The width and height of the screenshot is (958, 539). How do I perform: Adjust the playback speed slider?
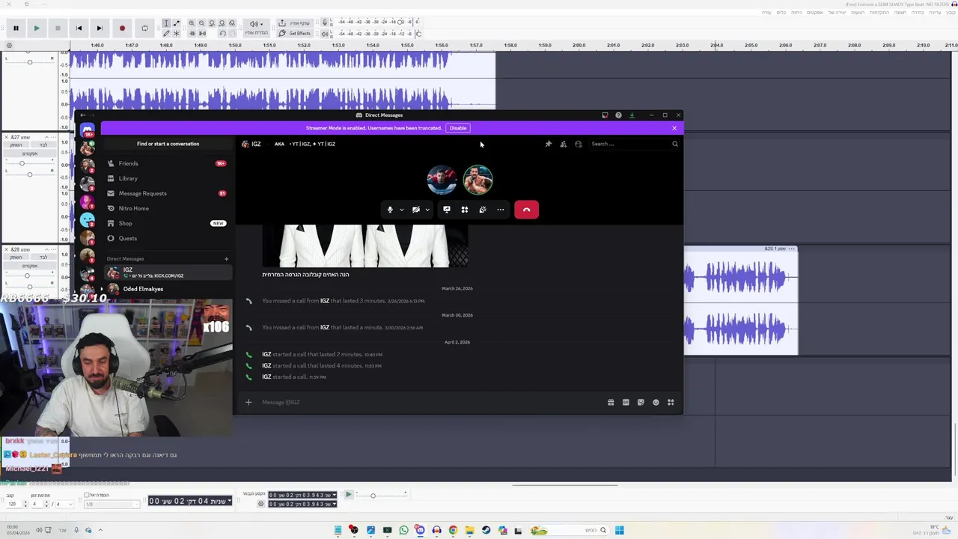[373, 496]
